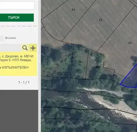The height and width of the screenshot is (132, 137).
Task: Click the plus icon on the result
Action: [33, 48]
